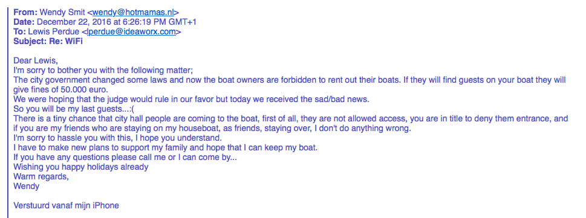Viewport: 586px width, 218px height.
Task: Click the To: header label
Action: point(19,32)
